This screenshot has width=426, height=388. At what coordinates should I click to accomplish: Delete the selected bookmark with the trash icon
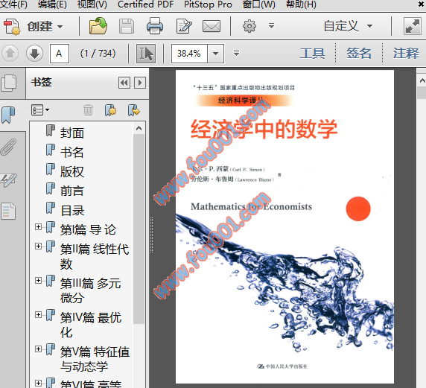(88, 110)
